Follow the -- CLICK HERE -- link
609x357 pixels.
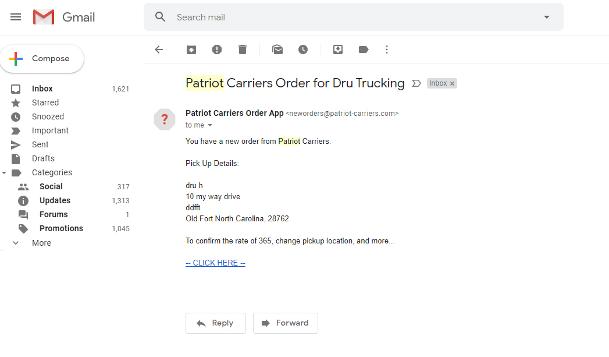(215, 263)
